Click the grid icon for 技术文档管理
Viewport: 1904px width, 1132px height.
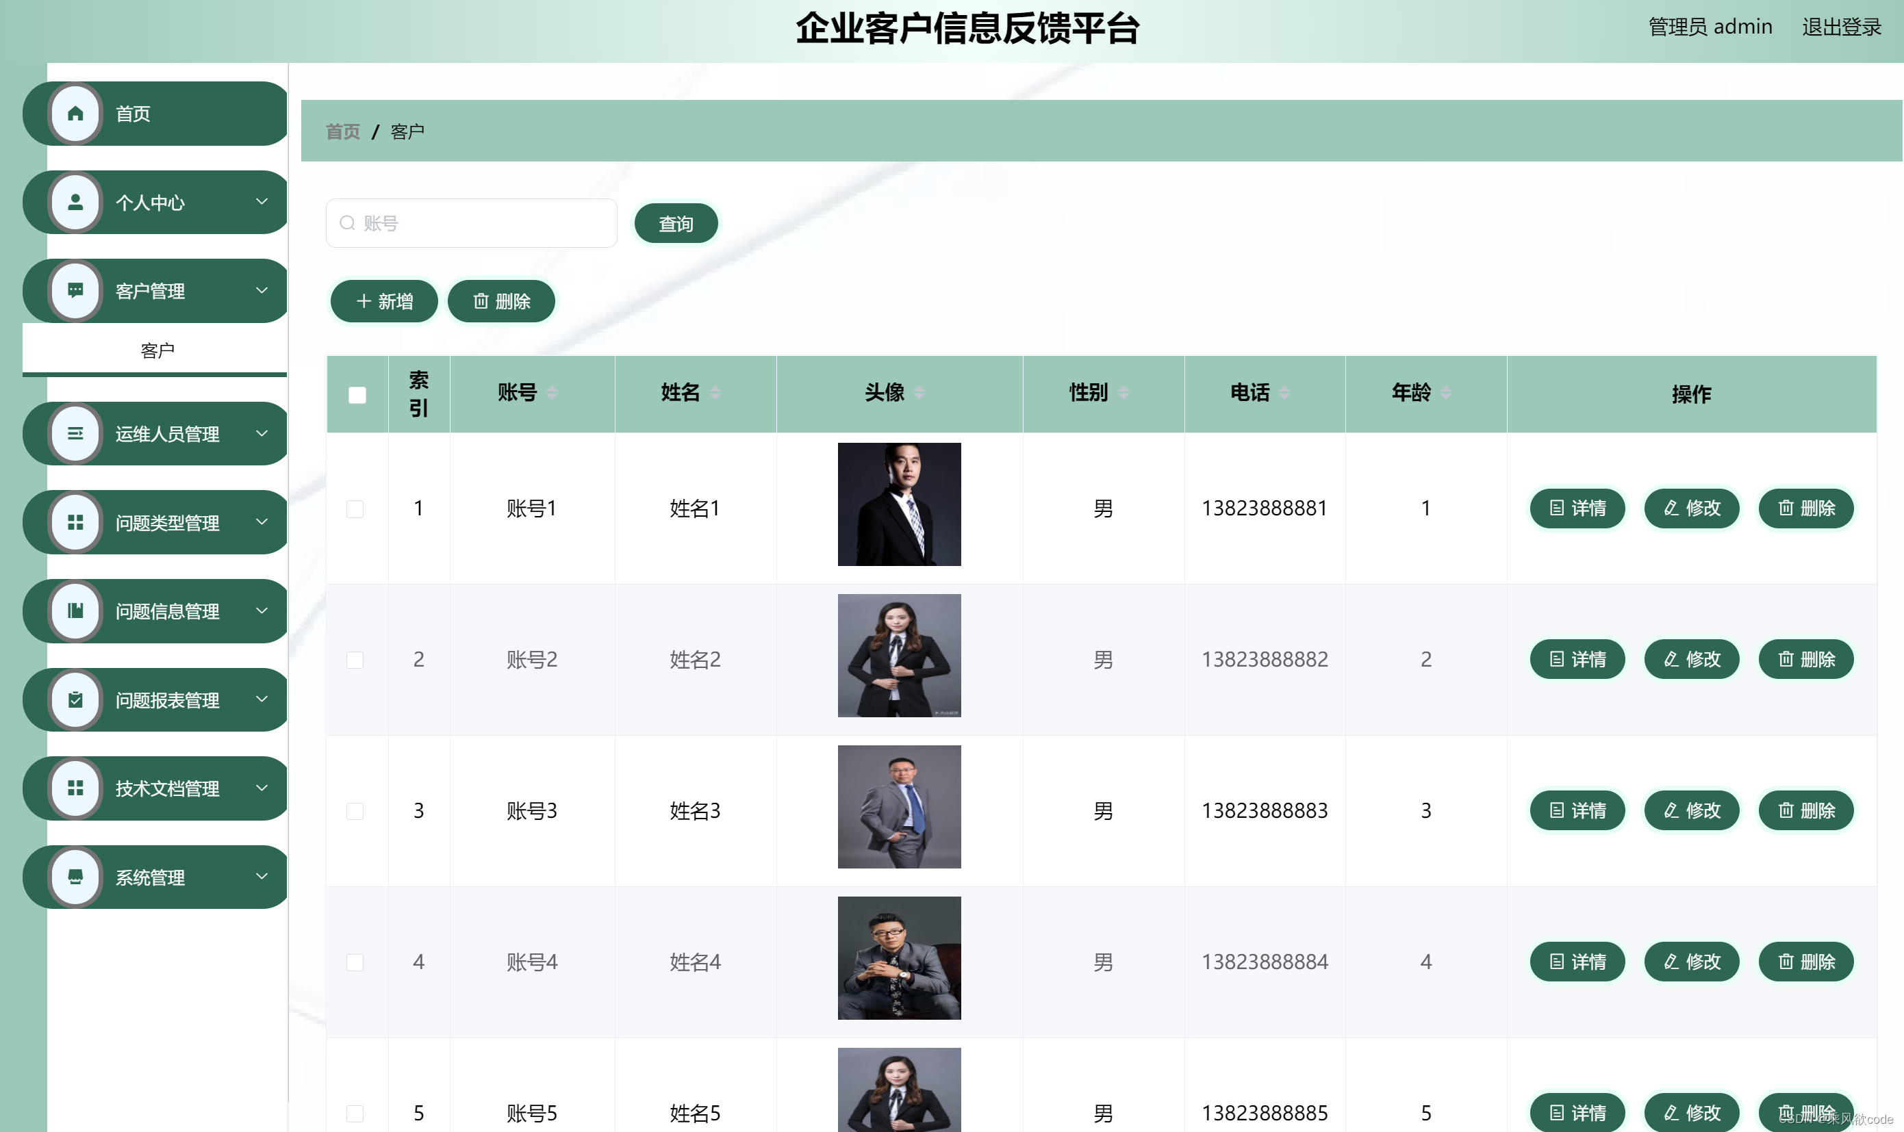coord(75,788)
